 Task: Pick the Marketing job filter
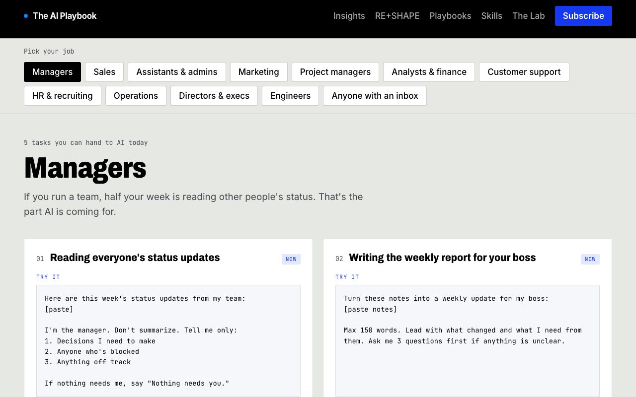tap(259, 72)
